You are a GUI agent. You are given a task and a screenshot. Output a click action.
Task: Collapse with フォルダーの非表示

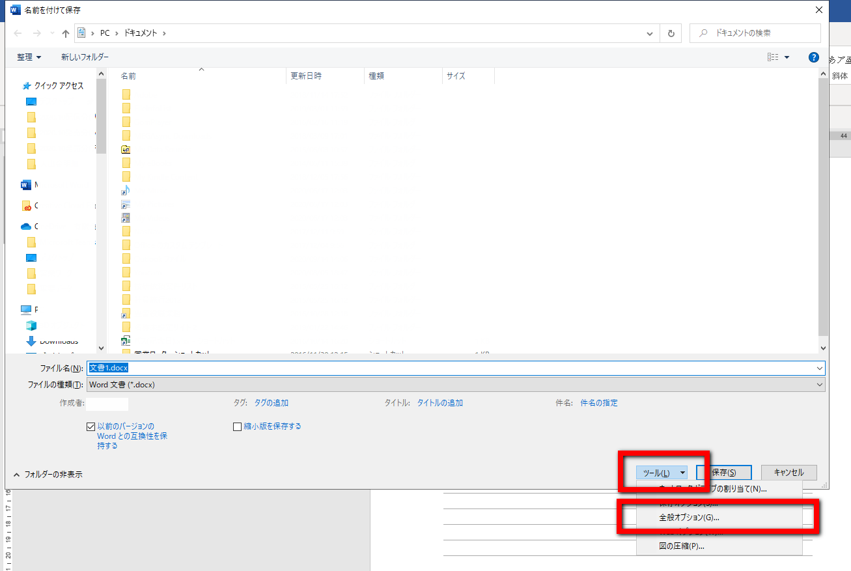tap(48, 475)
